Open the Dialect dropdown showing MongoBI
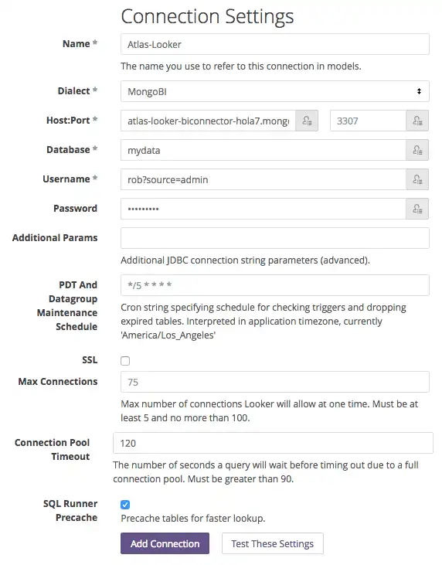 point(275,91)
